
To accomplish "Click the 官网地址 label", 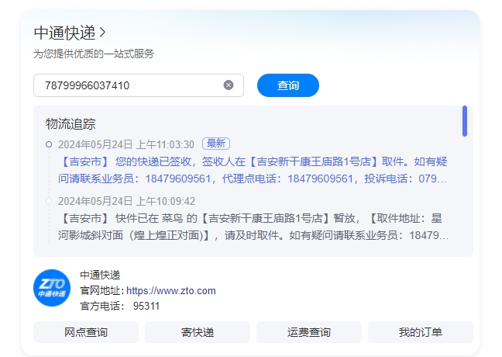I will 102,290.
